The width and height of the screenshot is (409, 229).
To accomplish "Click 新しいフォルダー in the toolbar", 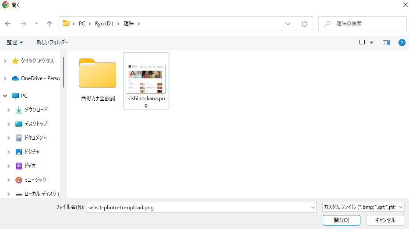I will tap(52, 42).
